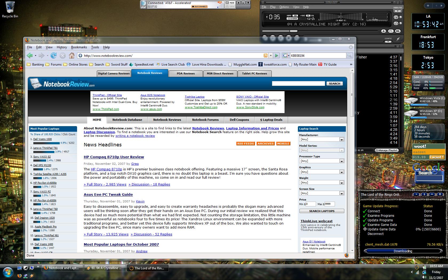The height and width of the screenshot is (280, 448).
Task: Launch Winamp from the Quick Launch bar
Action: click(x=32, y=276)
